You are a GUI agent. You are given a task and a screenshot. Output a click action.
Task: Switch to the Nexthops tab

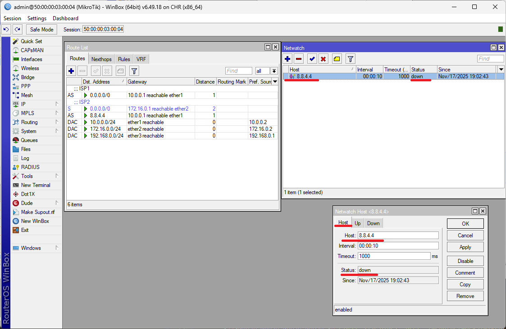[101, 59]
